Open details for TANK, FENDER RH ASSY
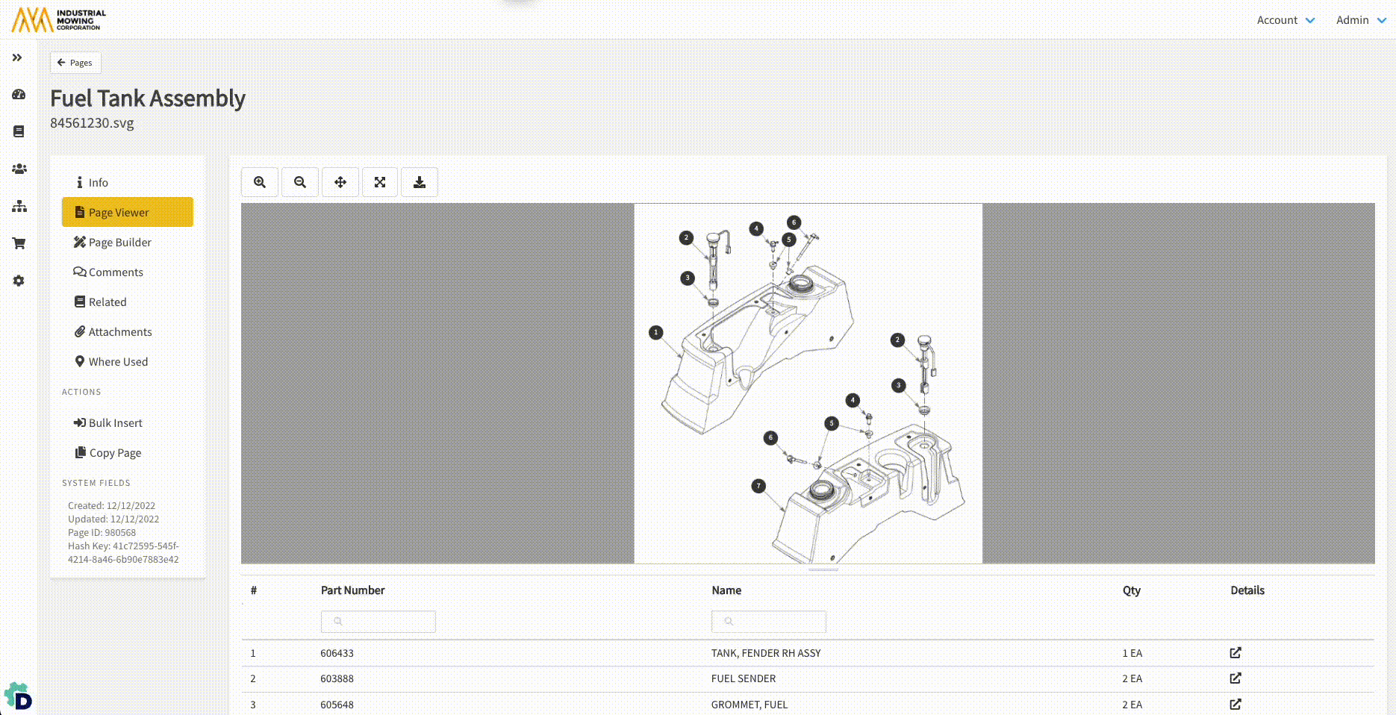The image size is (1396, 715). 1235,653
